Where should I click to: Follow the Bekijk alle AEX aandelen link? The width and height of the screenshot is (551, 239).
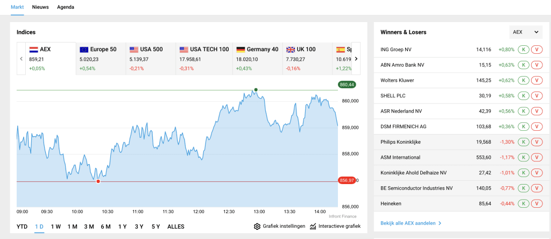coord(411,223)
